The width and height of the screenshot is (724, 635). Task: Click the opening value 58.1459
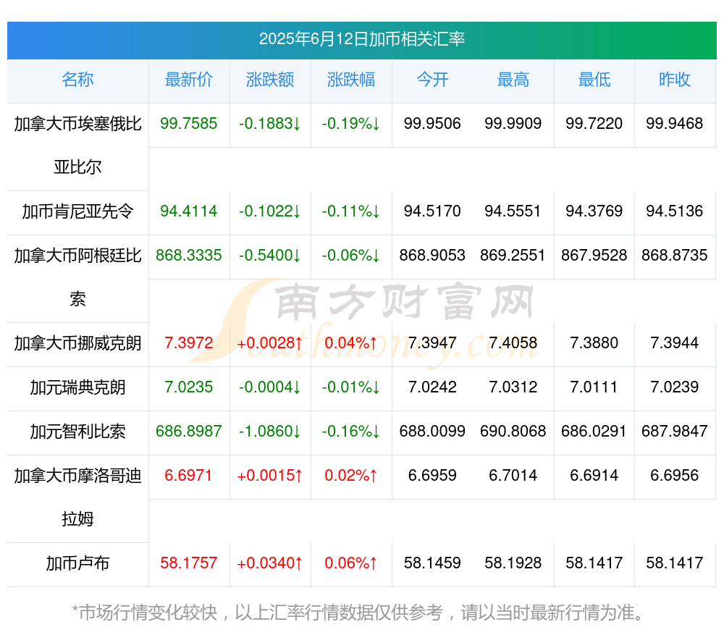(432, 563)
